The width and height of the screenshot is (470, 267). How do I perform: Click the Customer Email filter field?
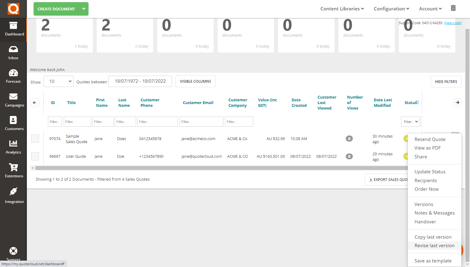(201, 122)
